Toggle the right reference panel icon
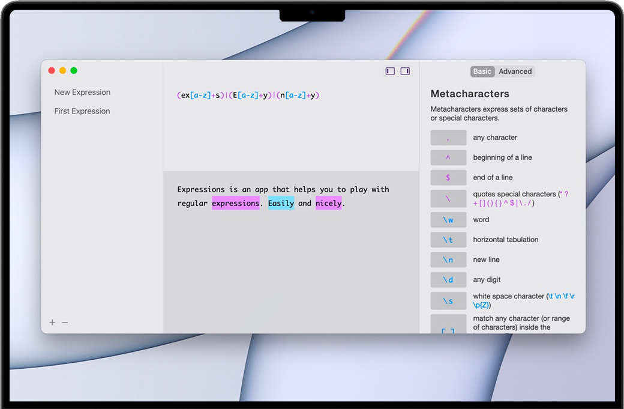The width and height of the screenshot is (624, 409). (405, 71)
